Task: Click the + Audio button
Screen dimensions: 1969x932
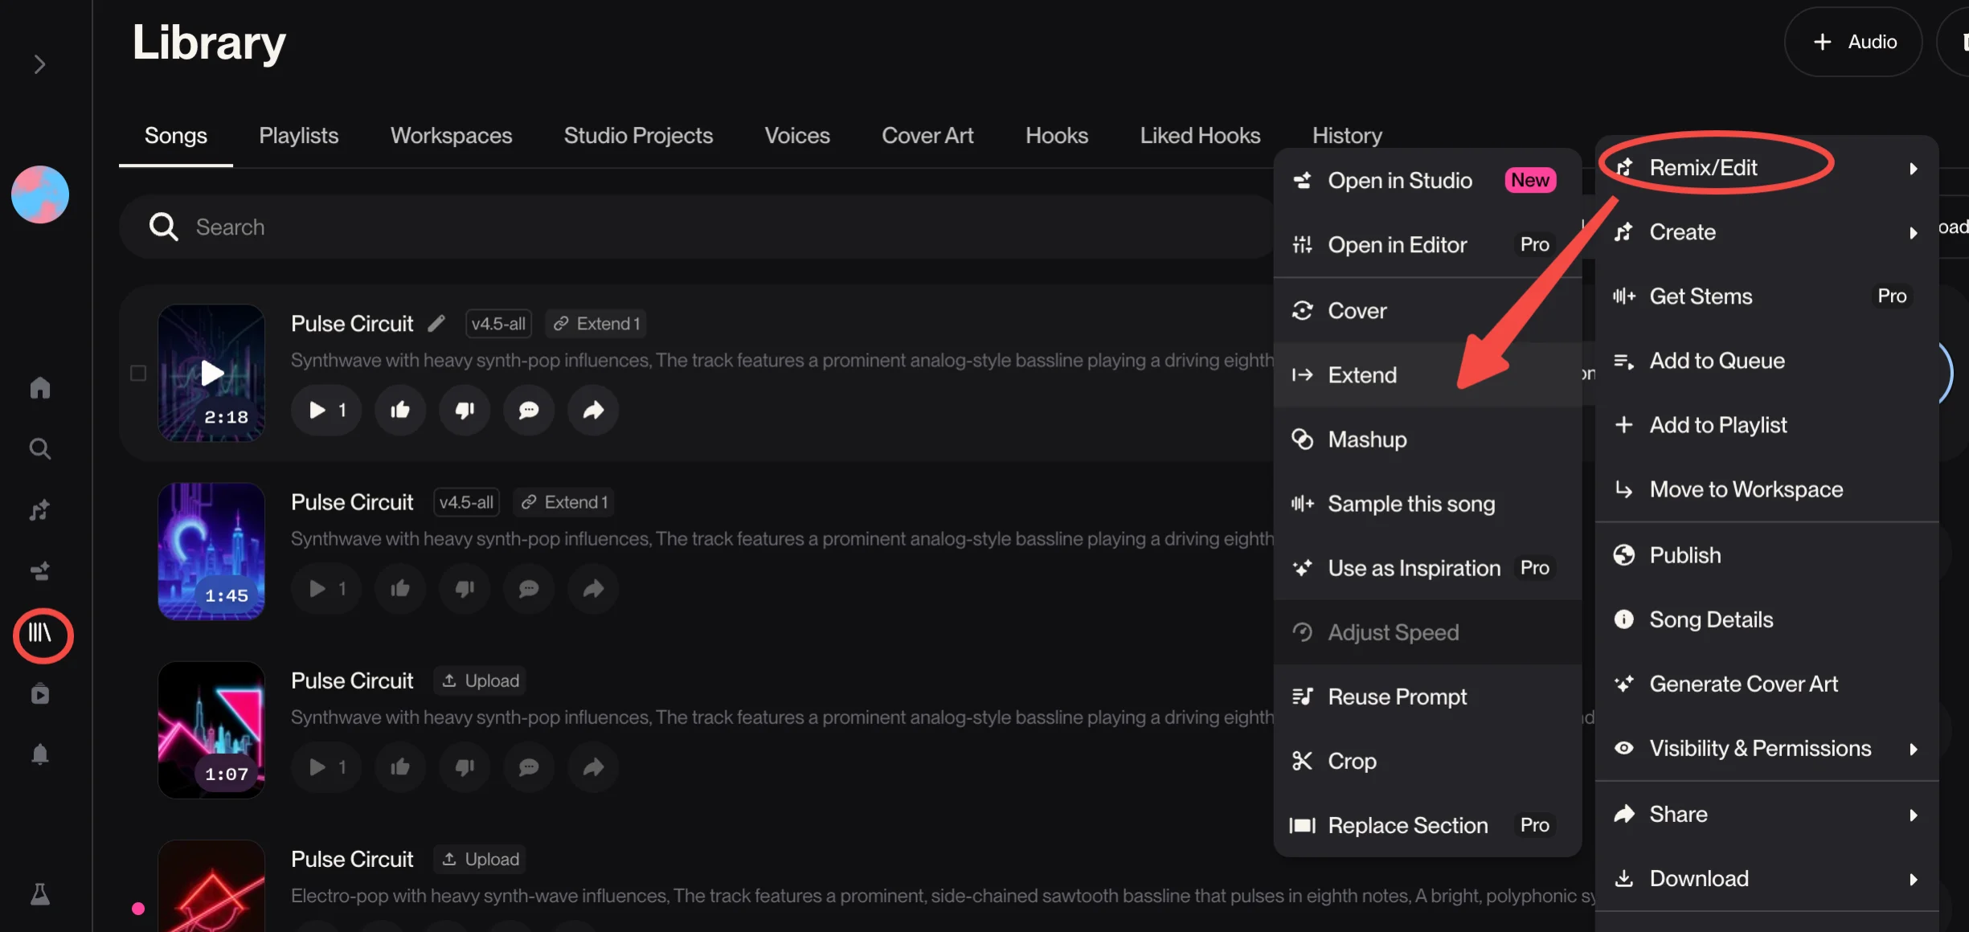Action: coord(1854,42)
